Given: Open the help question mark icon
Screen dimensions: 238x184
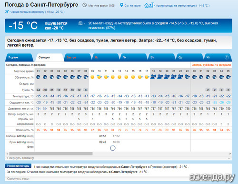Looking at the screenshot, I should (227, 57).
